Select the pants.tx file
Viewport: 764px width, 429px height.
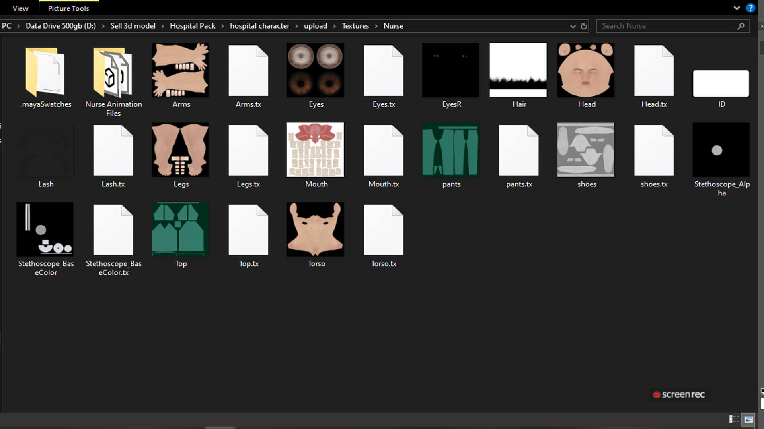(x=519, y=150)
